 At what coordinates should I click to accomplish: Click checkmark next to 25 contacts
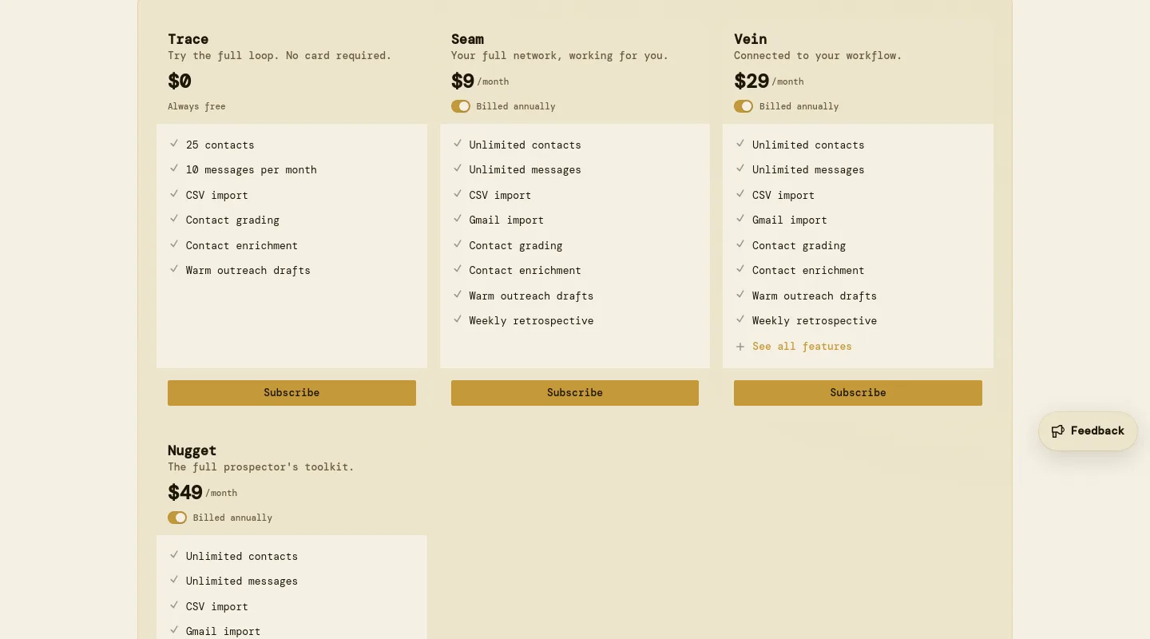pos(174,144)
